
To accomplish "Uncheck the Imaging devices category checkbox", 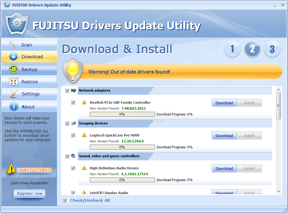I will pos(67,124).
